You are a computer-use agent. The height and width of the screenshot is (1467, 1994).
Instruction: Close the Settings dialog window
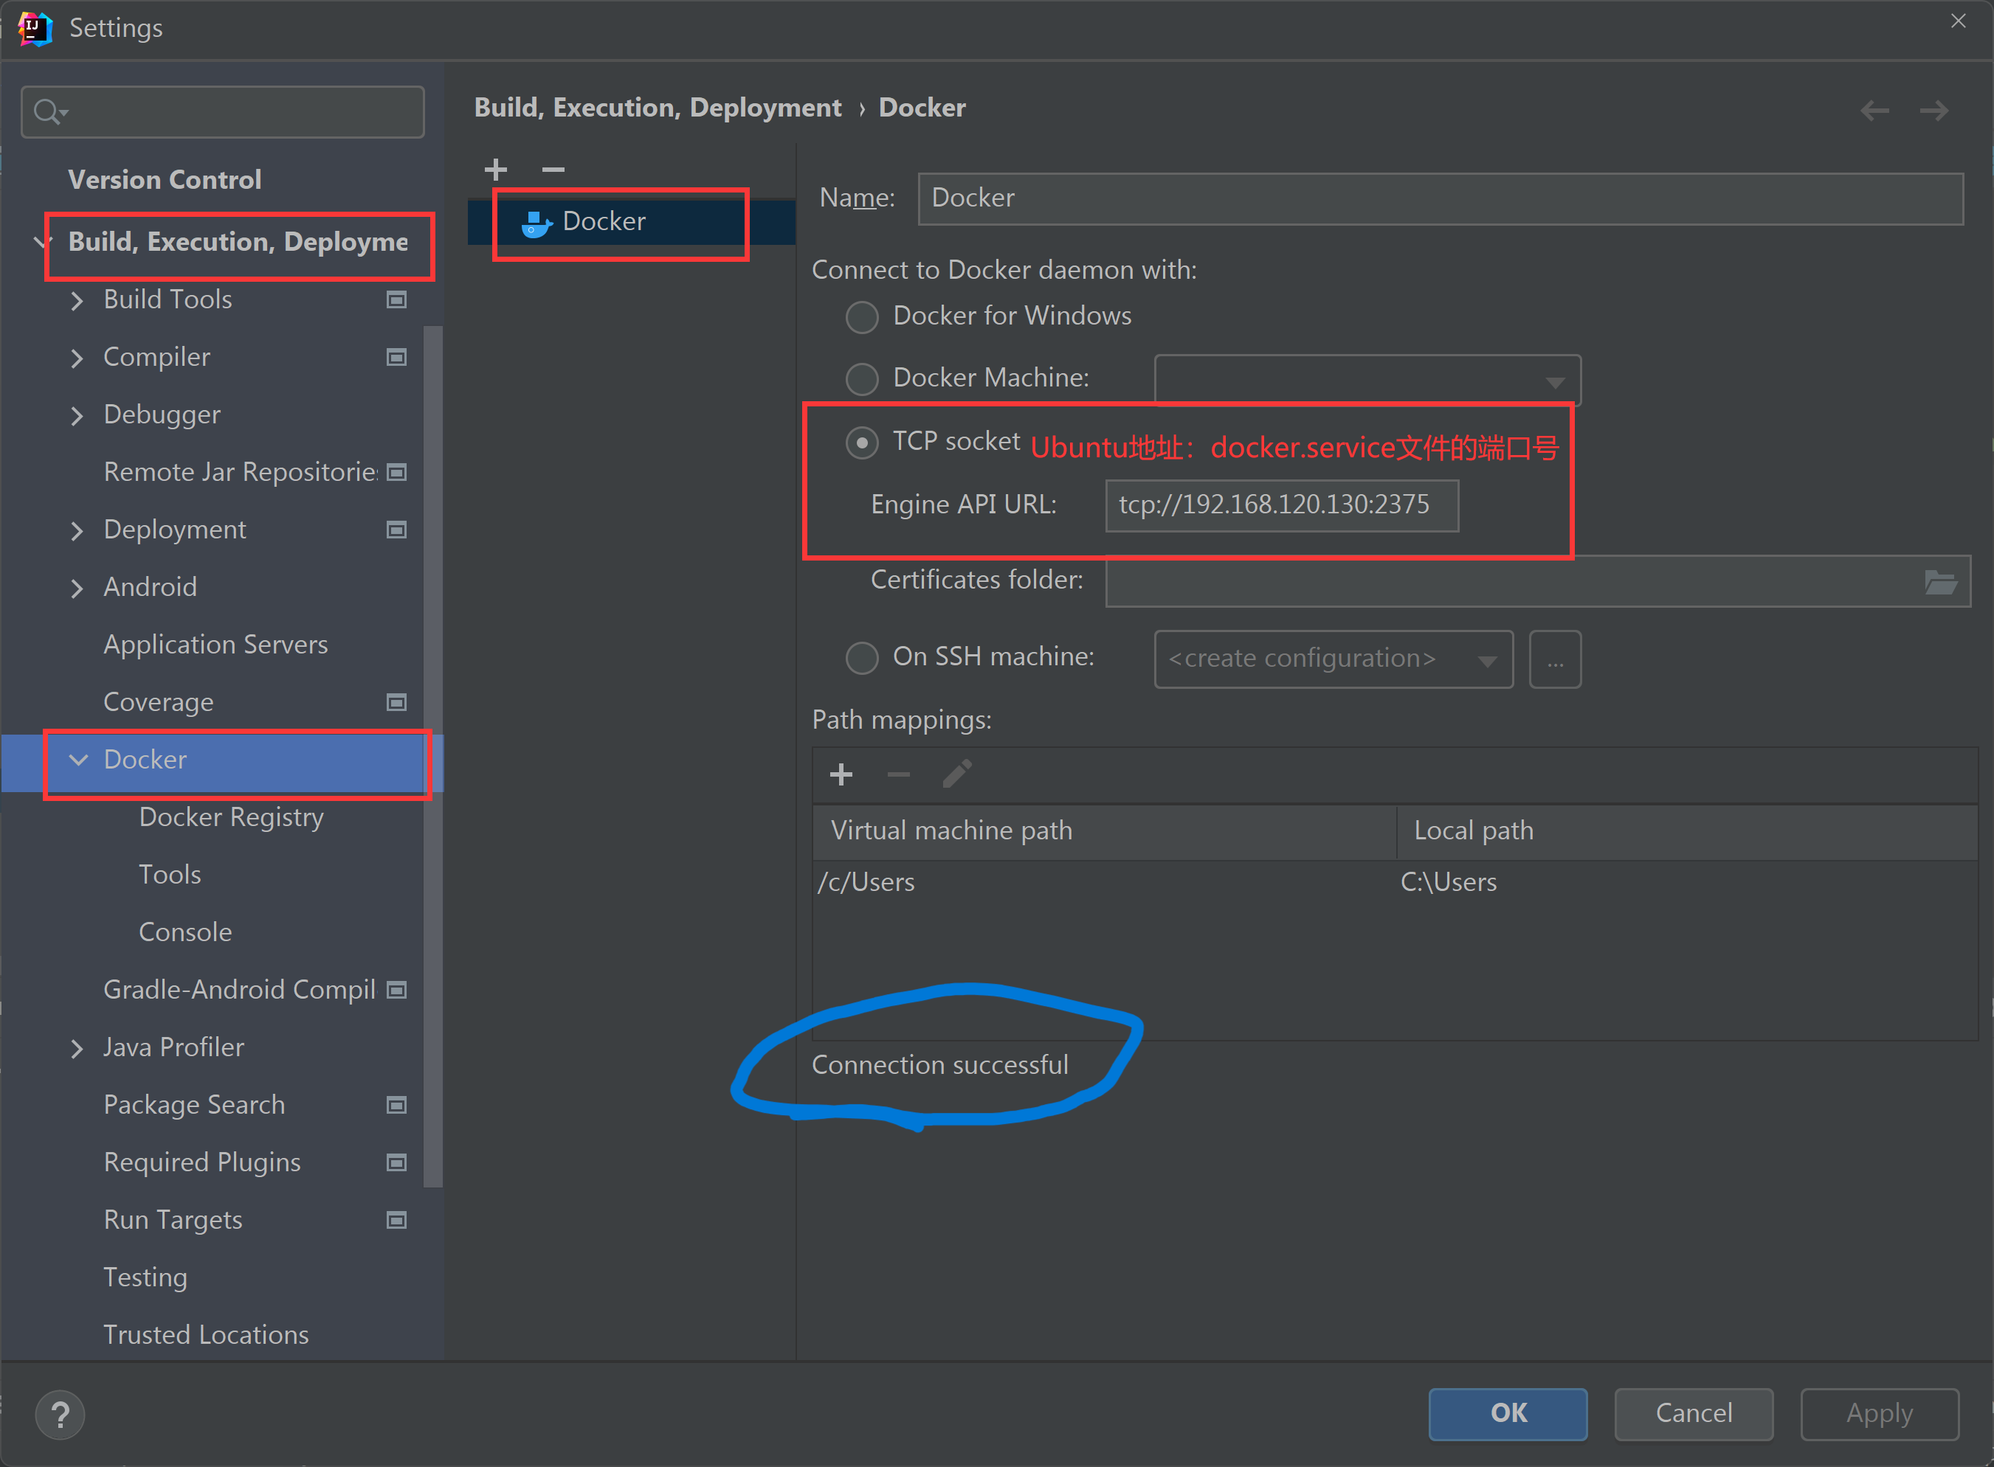tap(1958, 21)
